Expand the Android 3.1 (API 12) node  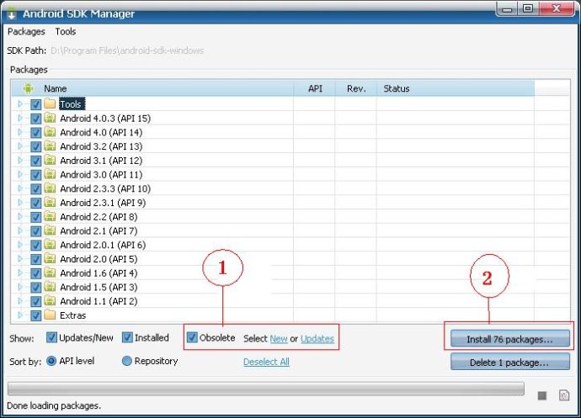pyautogui.click(x=20, y=161)
